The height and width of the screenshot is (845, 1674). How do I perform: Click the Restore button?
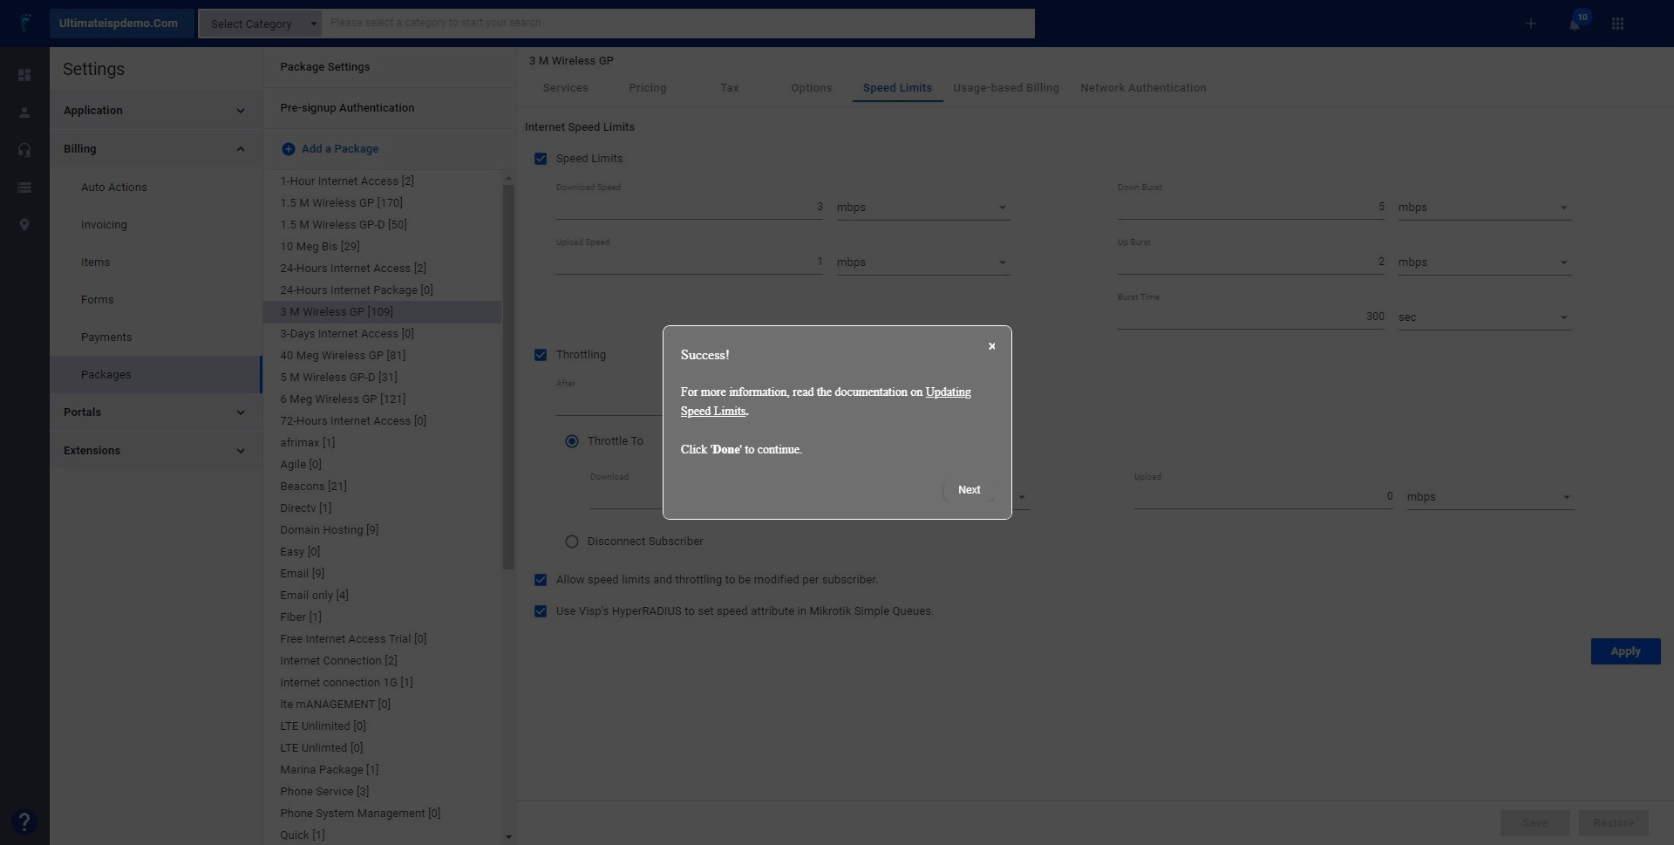(1613, 823)
